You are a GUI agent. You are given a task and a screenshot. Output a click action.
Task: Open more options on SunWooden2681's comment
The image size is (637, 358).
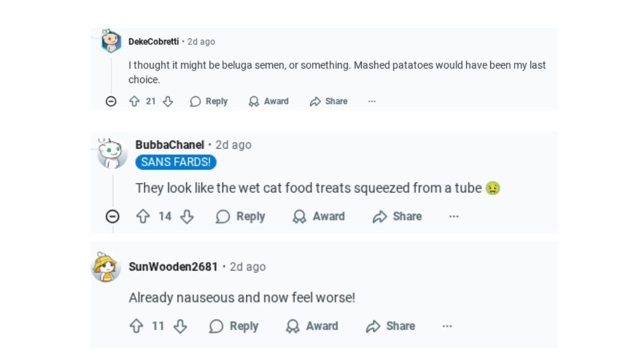[x=447, y=326]
